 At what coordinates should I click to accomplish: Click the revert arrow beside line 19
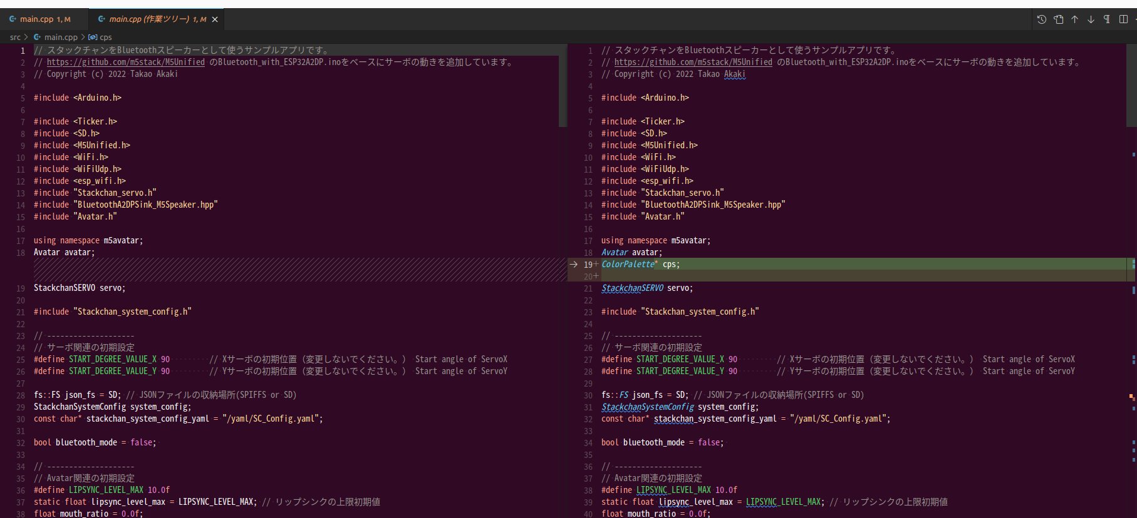click(x=573, y=264)
